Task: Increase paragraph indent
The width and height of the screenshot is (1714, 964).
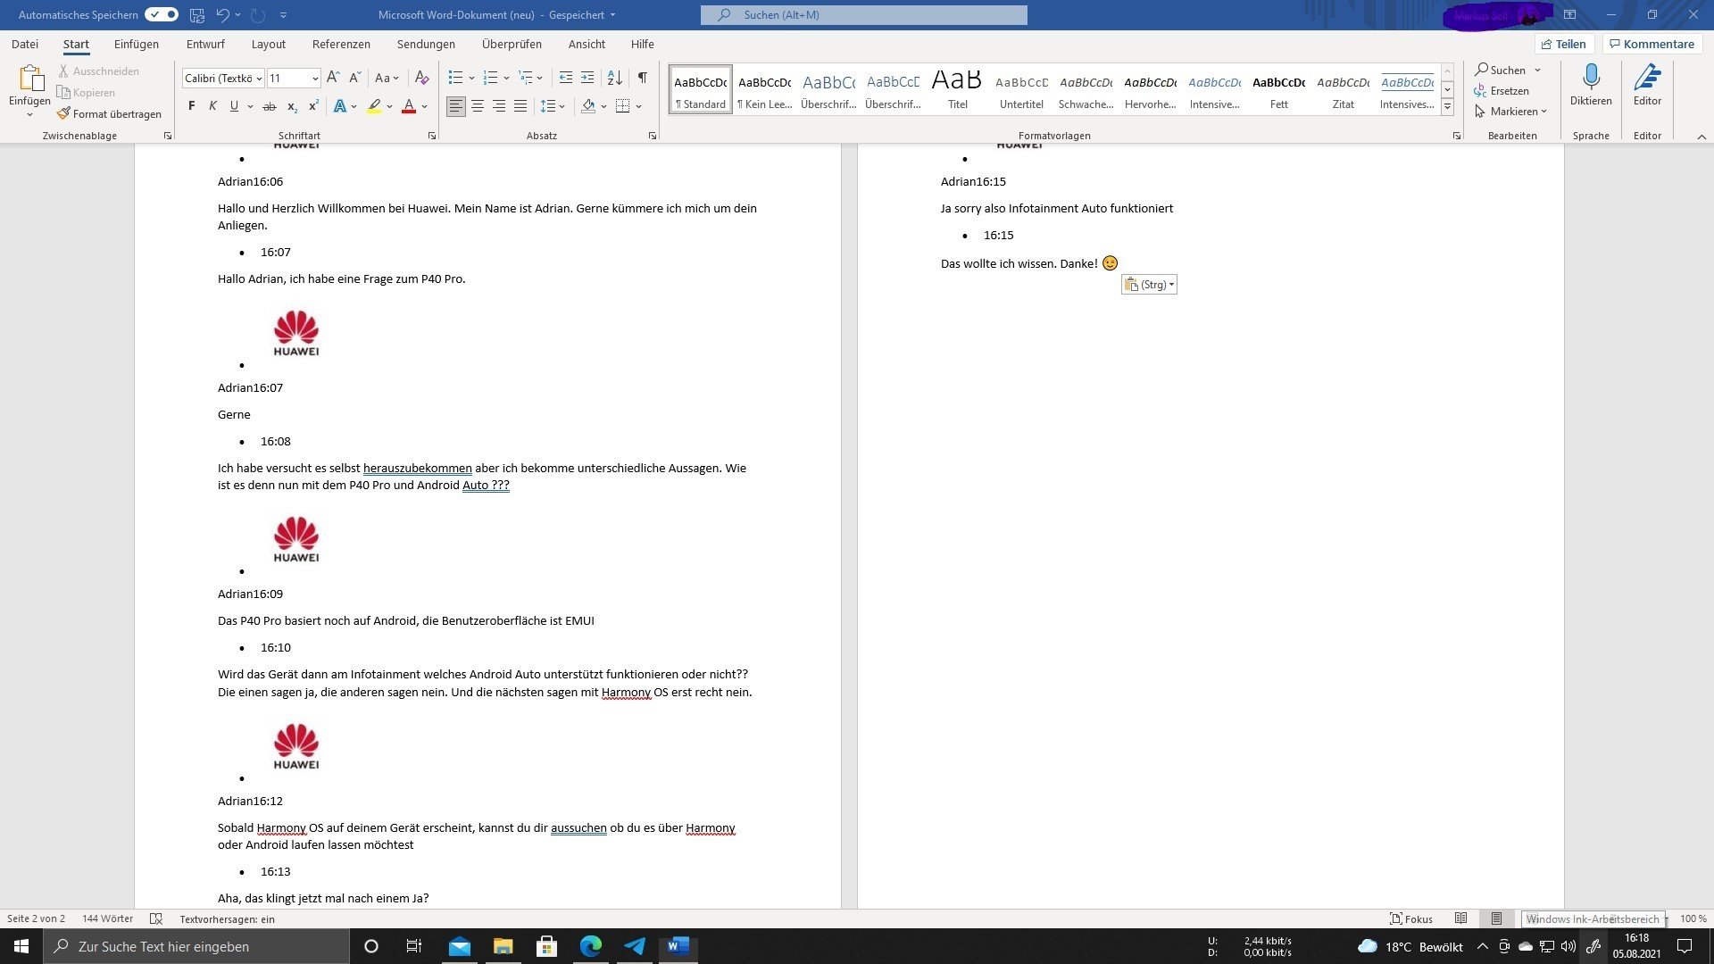Action: tap(587, 79)
